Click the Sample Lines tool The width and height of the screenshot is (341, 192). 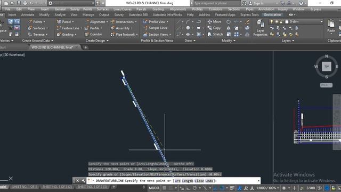(155, 28)
